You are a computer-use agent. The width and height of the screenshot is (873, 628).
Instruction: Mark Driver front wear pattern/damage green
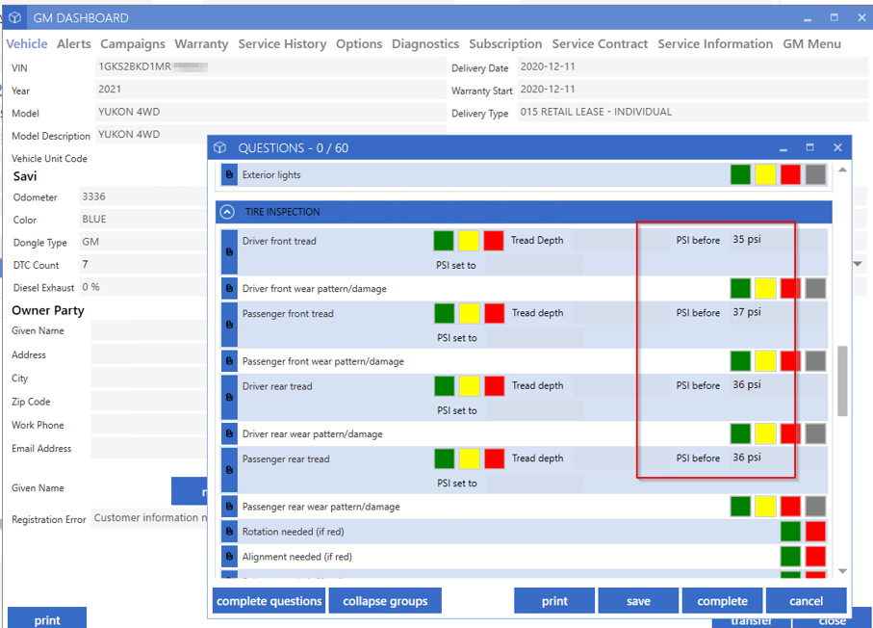point(740,288)
